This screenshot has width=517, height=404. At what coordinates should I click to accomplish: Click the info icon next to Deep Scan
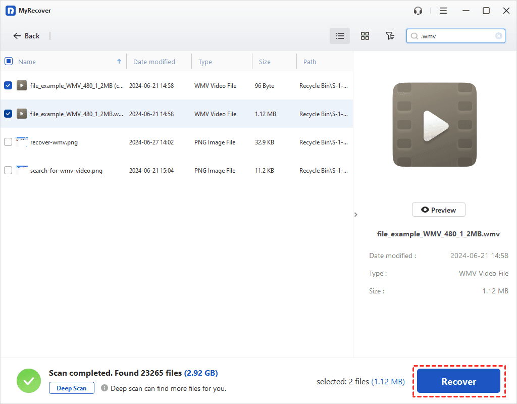[x=105, y=388]
